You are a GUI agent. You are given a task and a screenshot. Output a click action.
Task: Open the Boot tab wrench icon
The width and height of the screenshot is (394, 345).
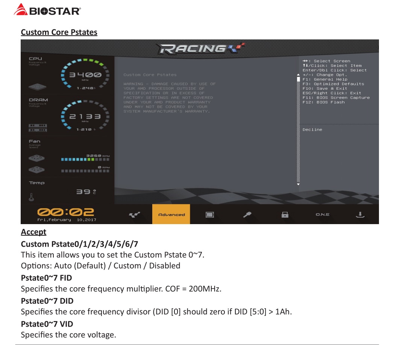pos(247,215)
